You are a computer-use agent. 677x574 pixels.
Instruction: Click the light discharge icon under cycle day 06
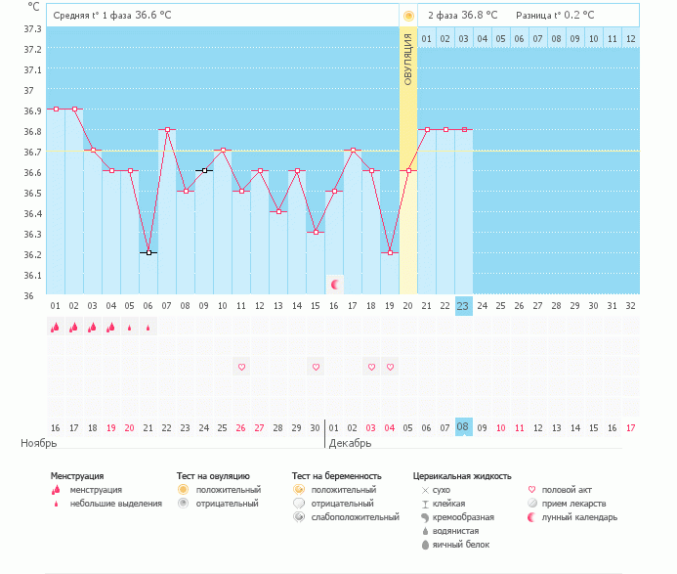point(148,328)
